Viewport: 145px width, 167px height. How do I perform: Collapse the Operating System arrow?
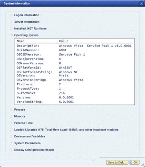[x=11, y=35]
